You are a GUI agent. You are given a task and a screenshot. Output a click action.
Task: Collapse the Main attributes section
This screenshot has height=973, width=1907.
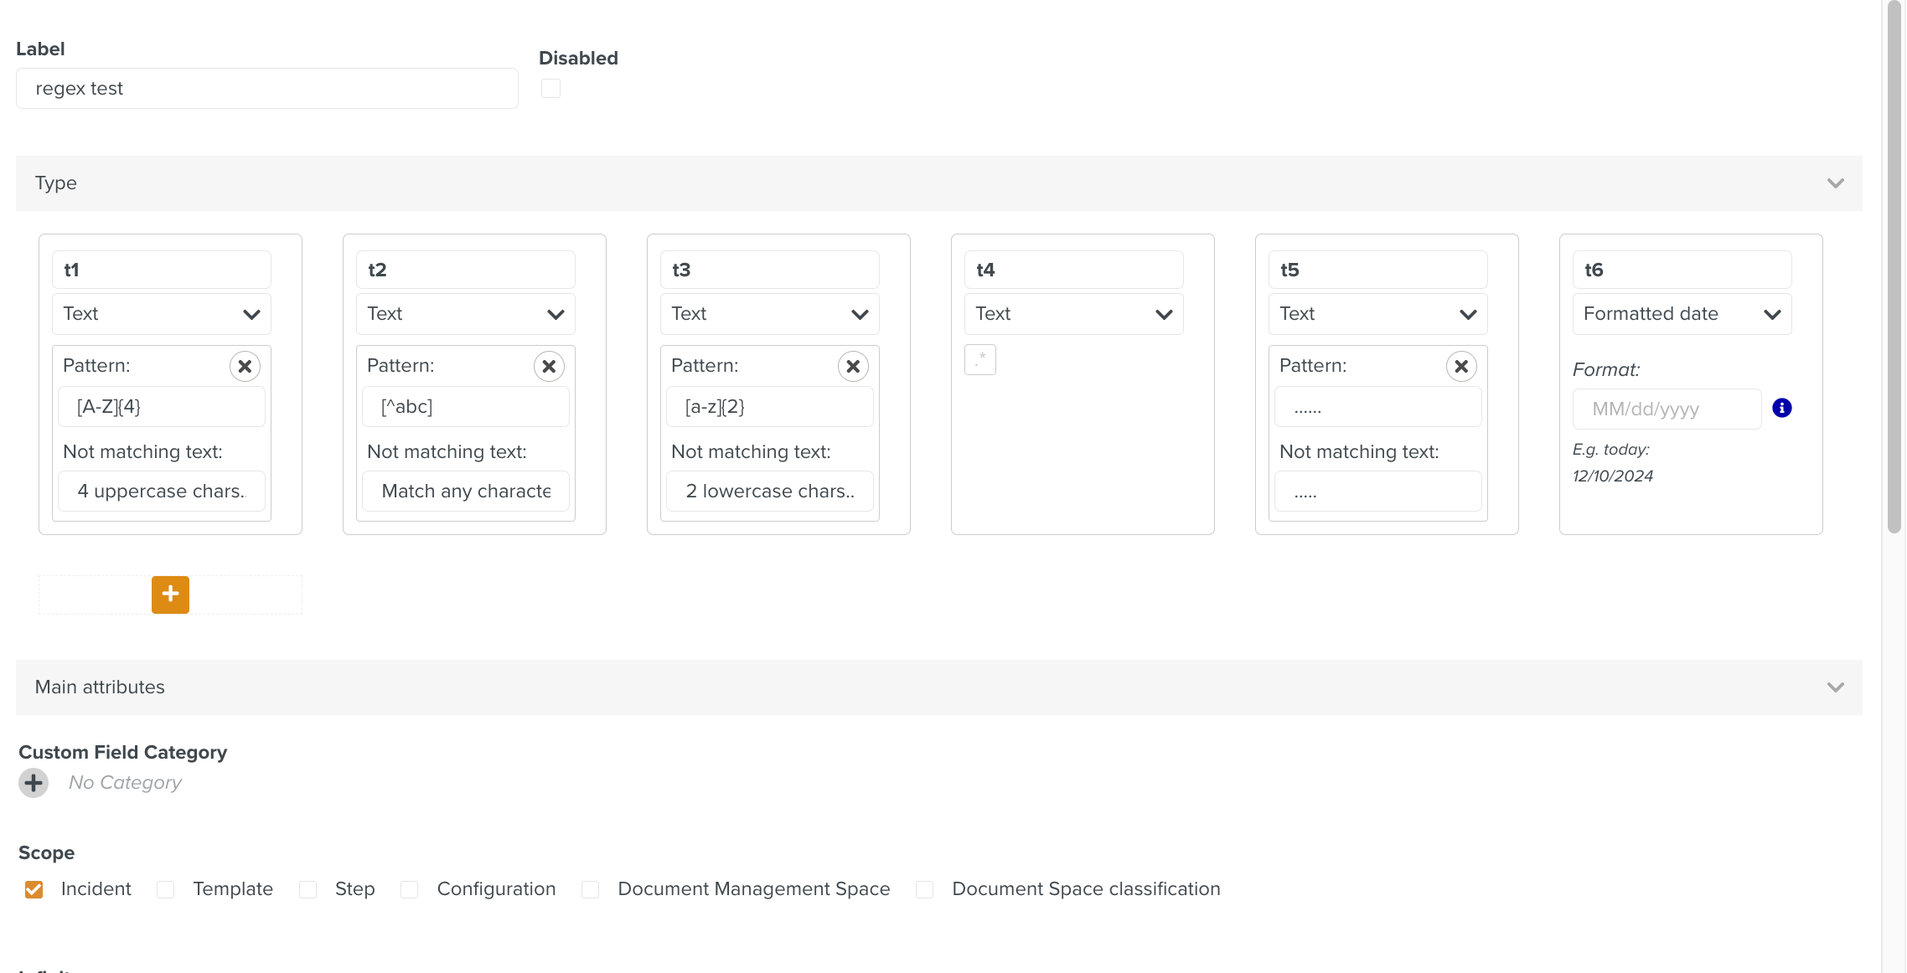(1836, 687)
